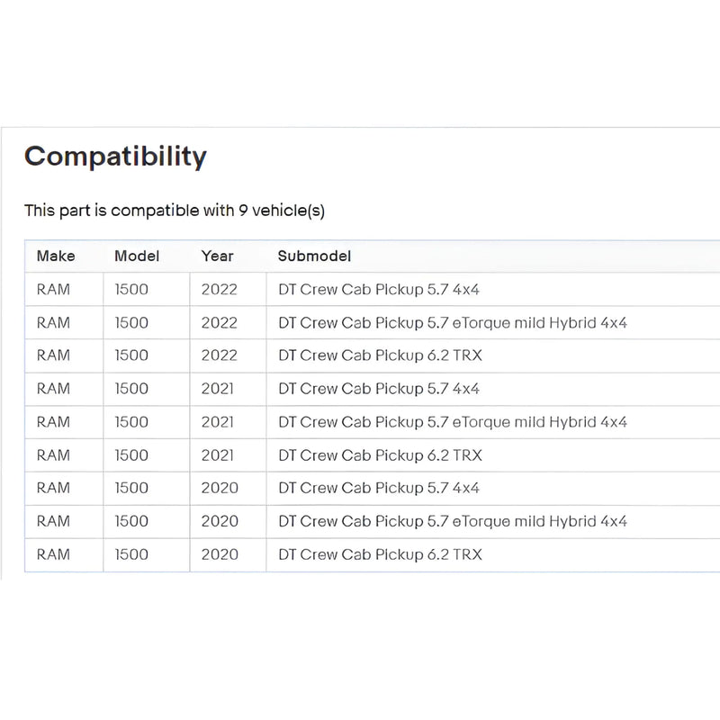Click model 1500 in the 2020 6.2 TRX row
The height and width of the screenshot is (720, 720).
pyautogui.click(x=131, y=554)
